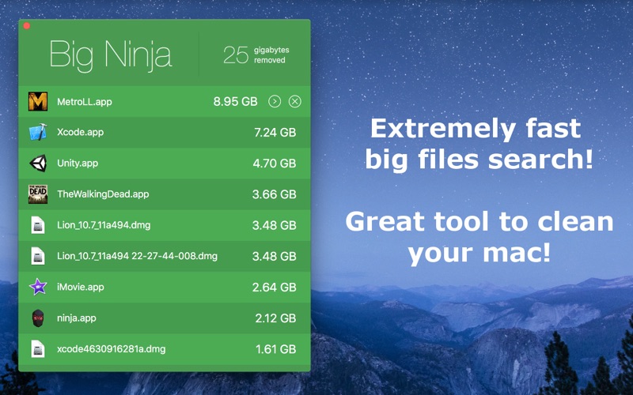Click the Big Ninja title text
Screen dimensions: 633x395
(111, 55)
